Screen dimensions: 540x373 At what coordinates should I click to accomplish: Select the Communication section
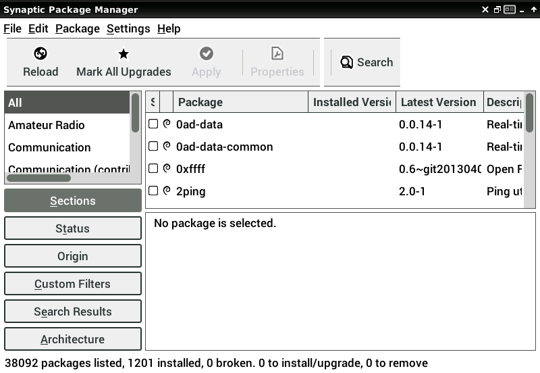tap(67, 147)
